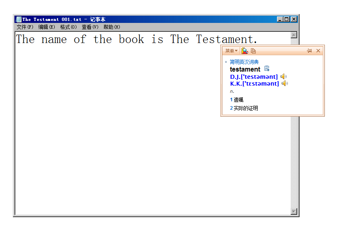Image resolution: width=353 pixels, height=238 pixels.
Task: Click the scrollbar up arrow in Notepad
Action: (x=293, y=35)
